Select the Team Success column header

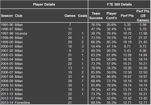click(x=96, y=16)
